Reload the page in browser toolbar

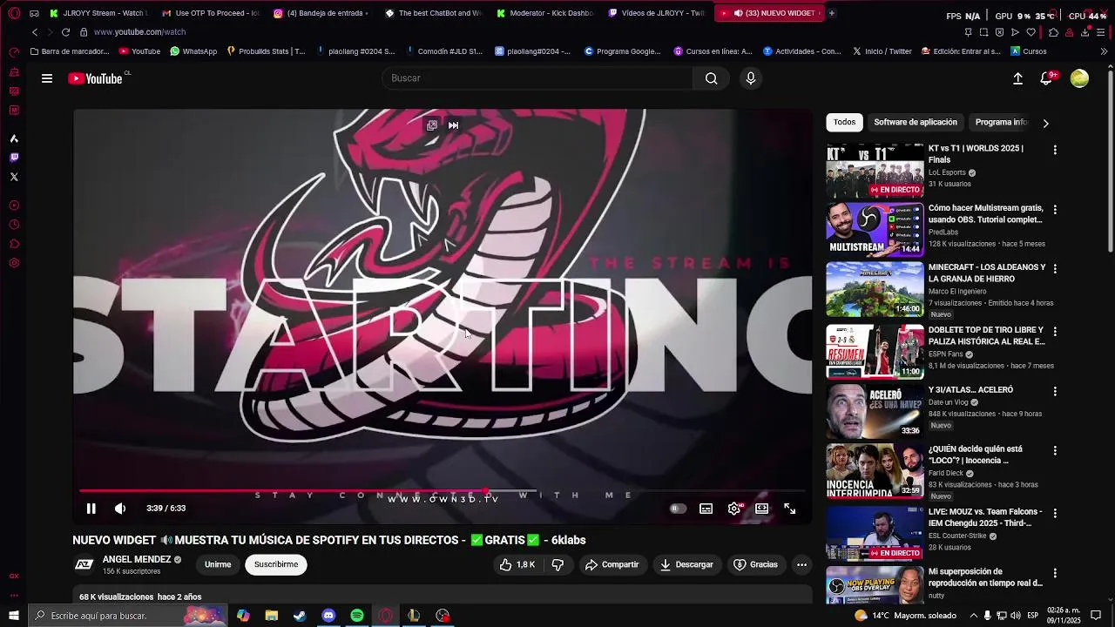click(65, 32)
